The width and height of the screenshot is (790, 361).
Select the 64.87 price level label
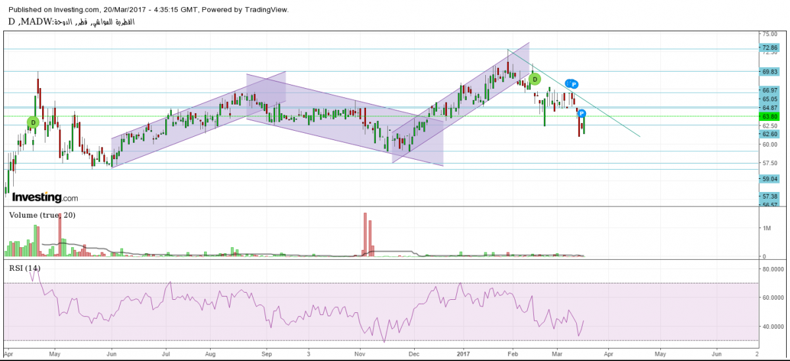pos(770,108)
